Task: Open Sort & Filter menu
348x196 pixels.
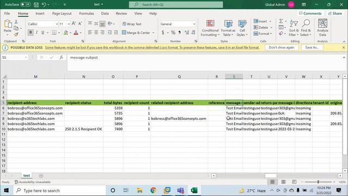Action: tap(294, 28)
